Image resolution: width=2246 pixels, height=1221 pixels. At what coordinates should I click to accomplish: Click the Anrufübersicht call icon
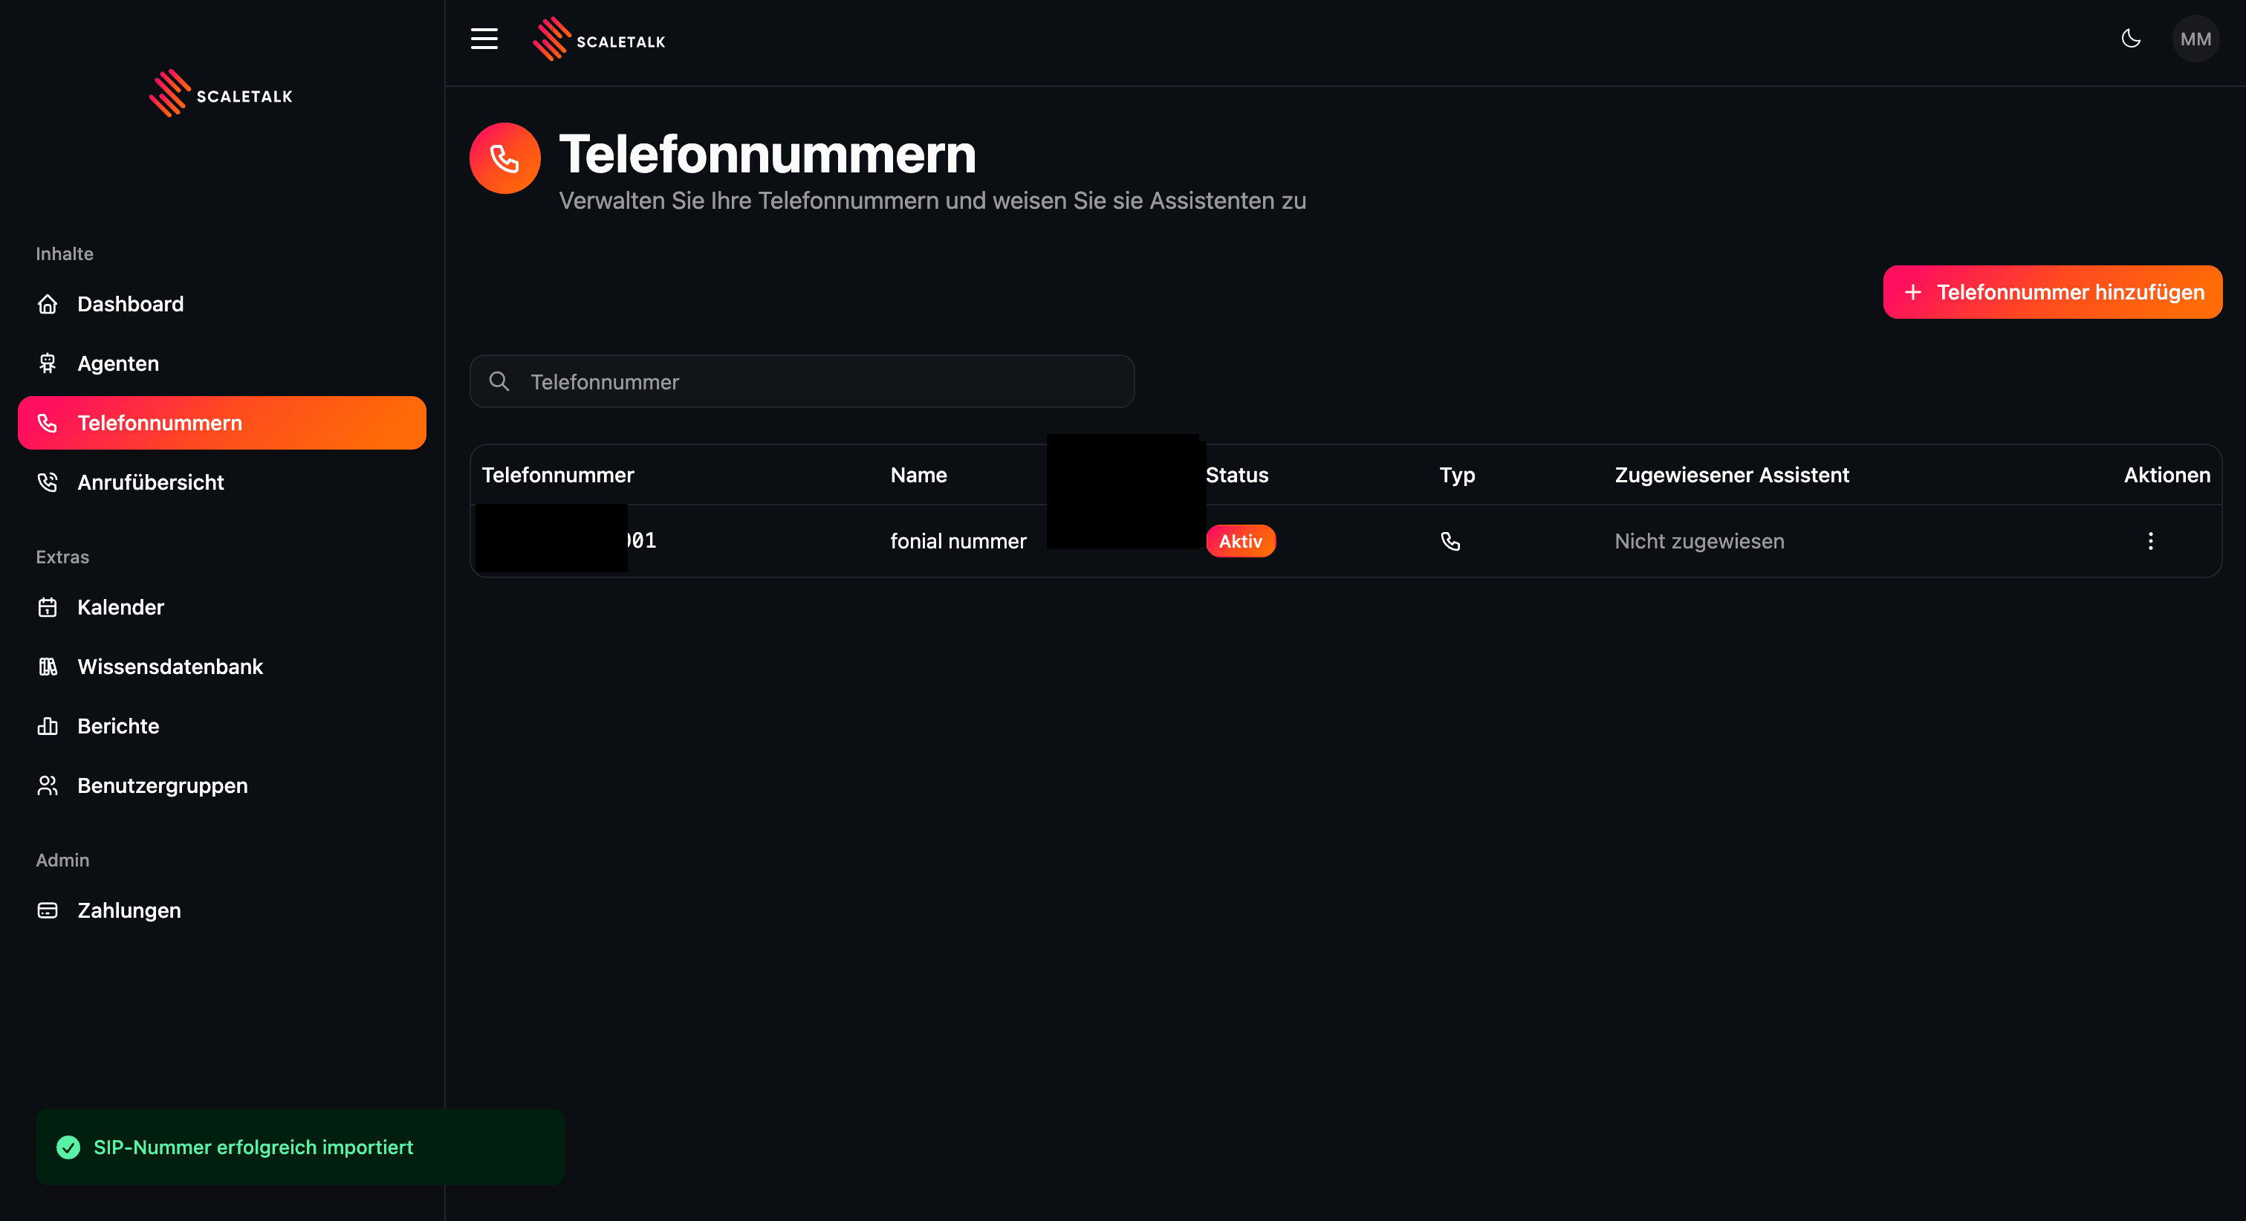(48, 482)
